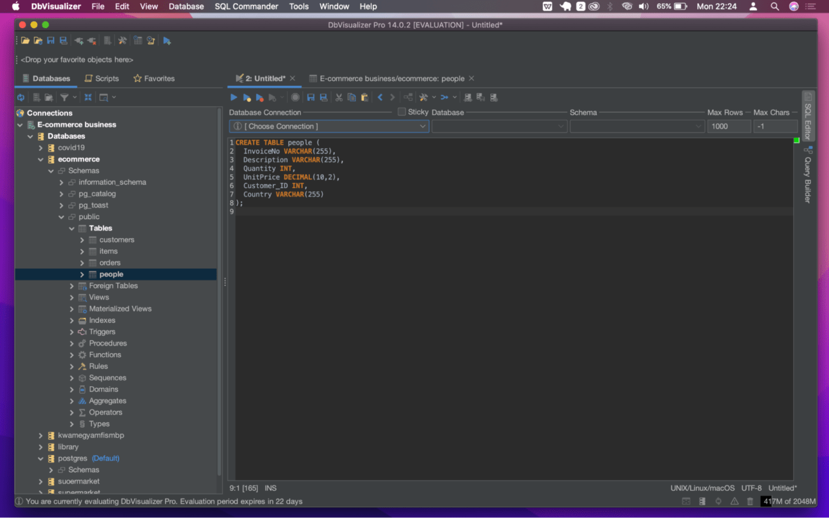Expand the customers table node

[x=81, y=240]
